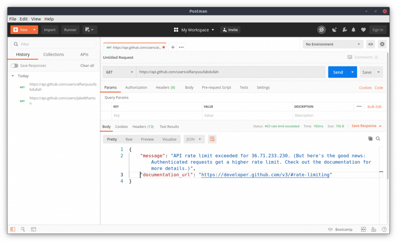Screen dimensions: 397x242
Task: Open the settings wrench menu
Action: 344,29
